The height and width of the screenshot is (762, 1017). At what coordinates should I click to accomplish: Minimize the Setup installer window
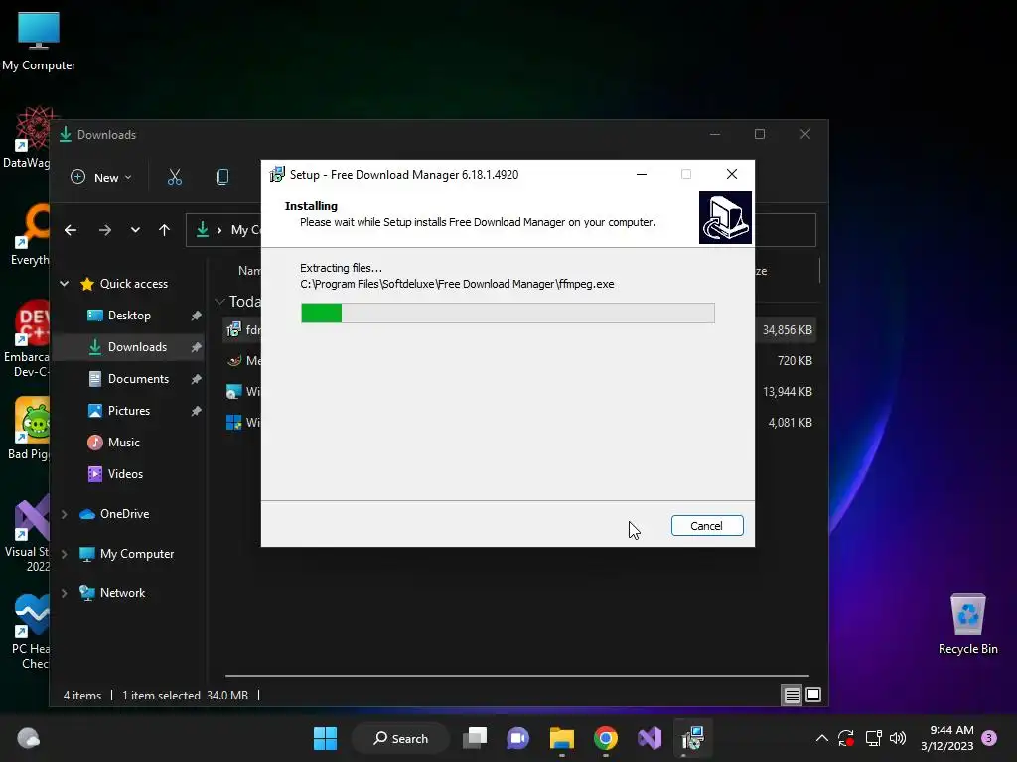(642, 174)
